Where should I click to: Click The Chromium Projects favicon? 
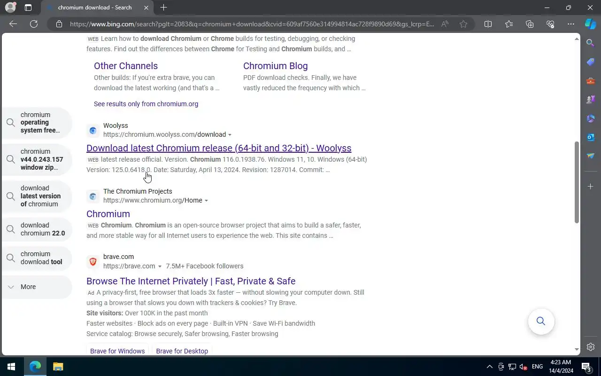tap(93, 196)
